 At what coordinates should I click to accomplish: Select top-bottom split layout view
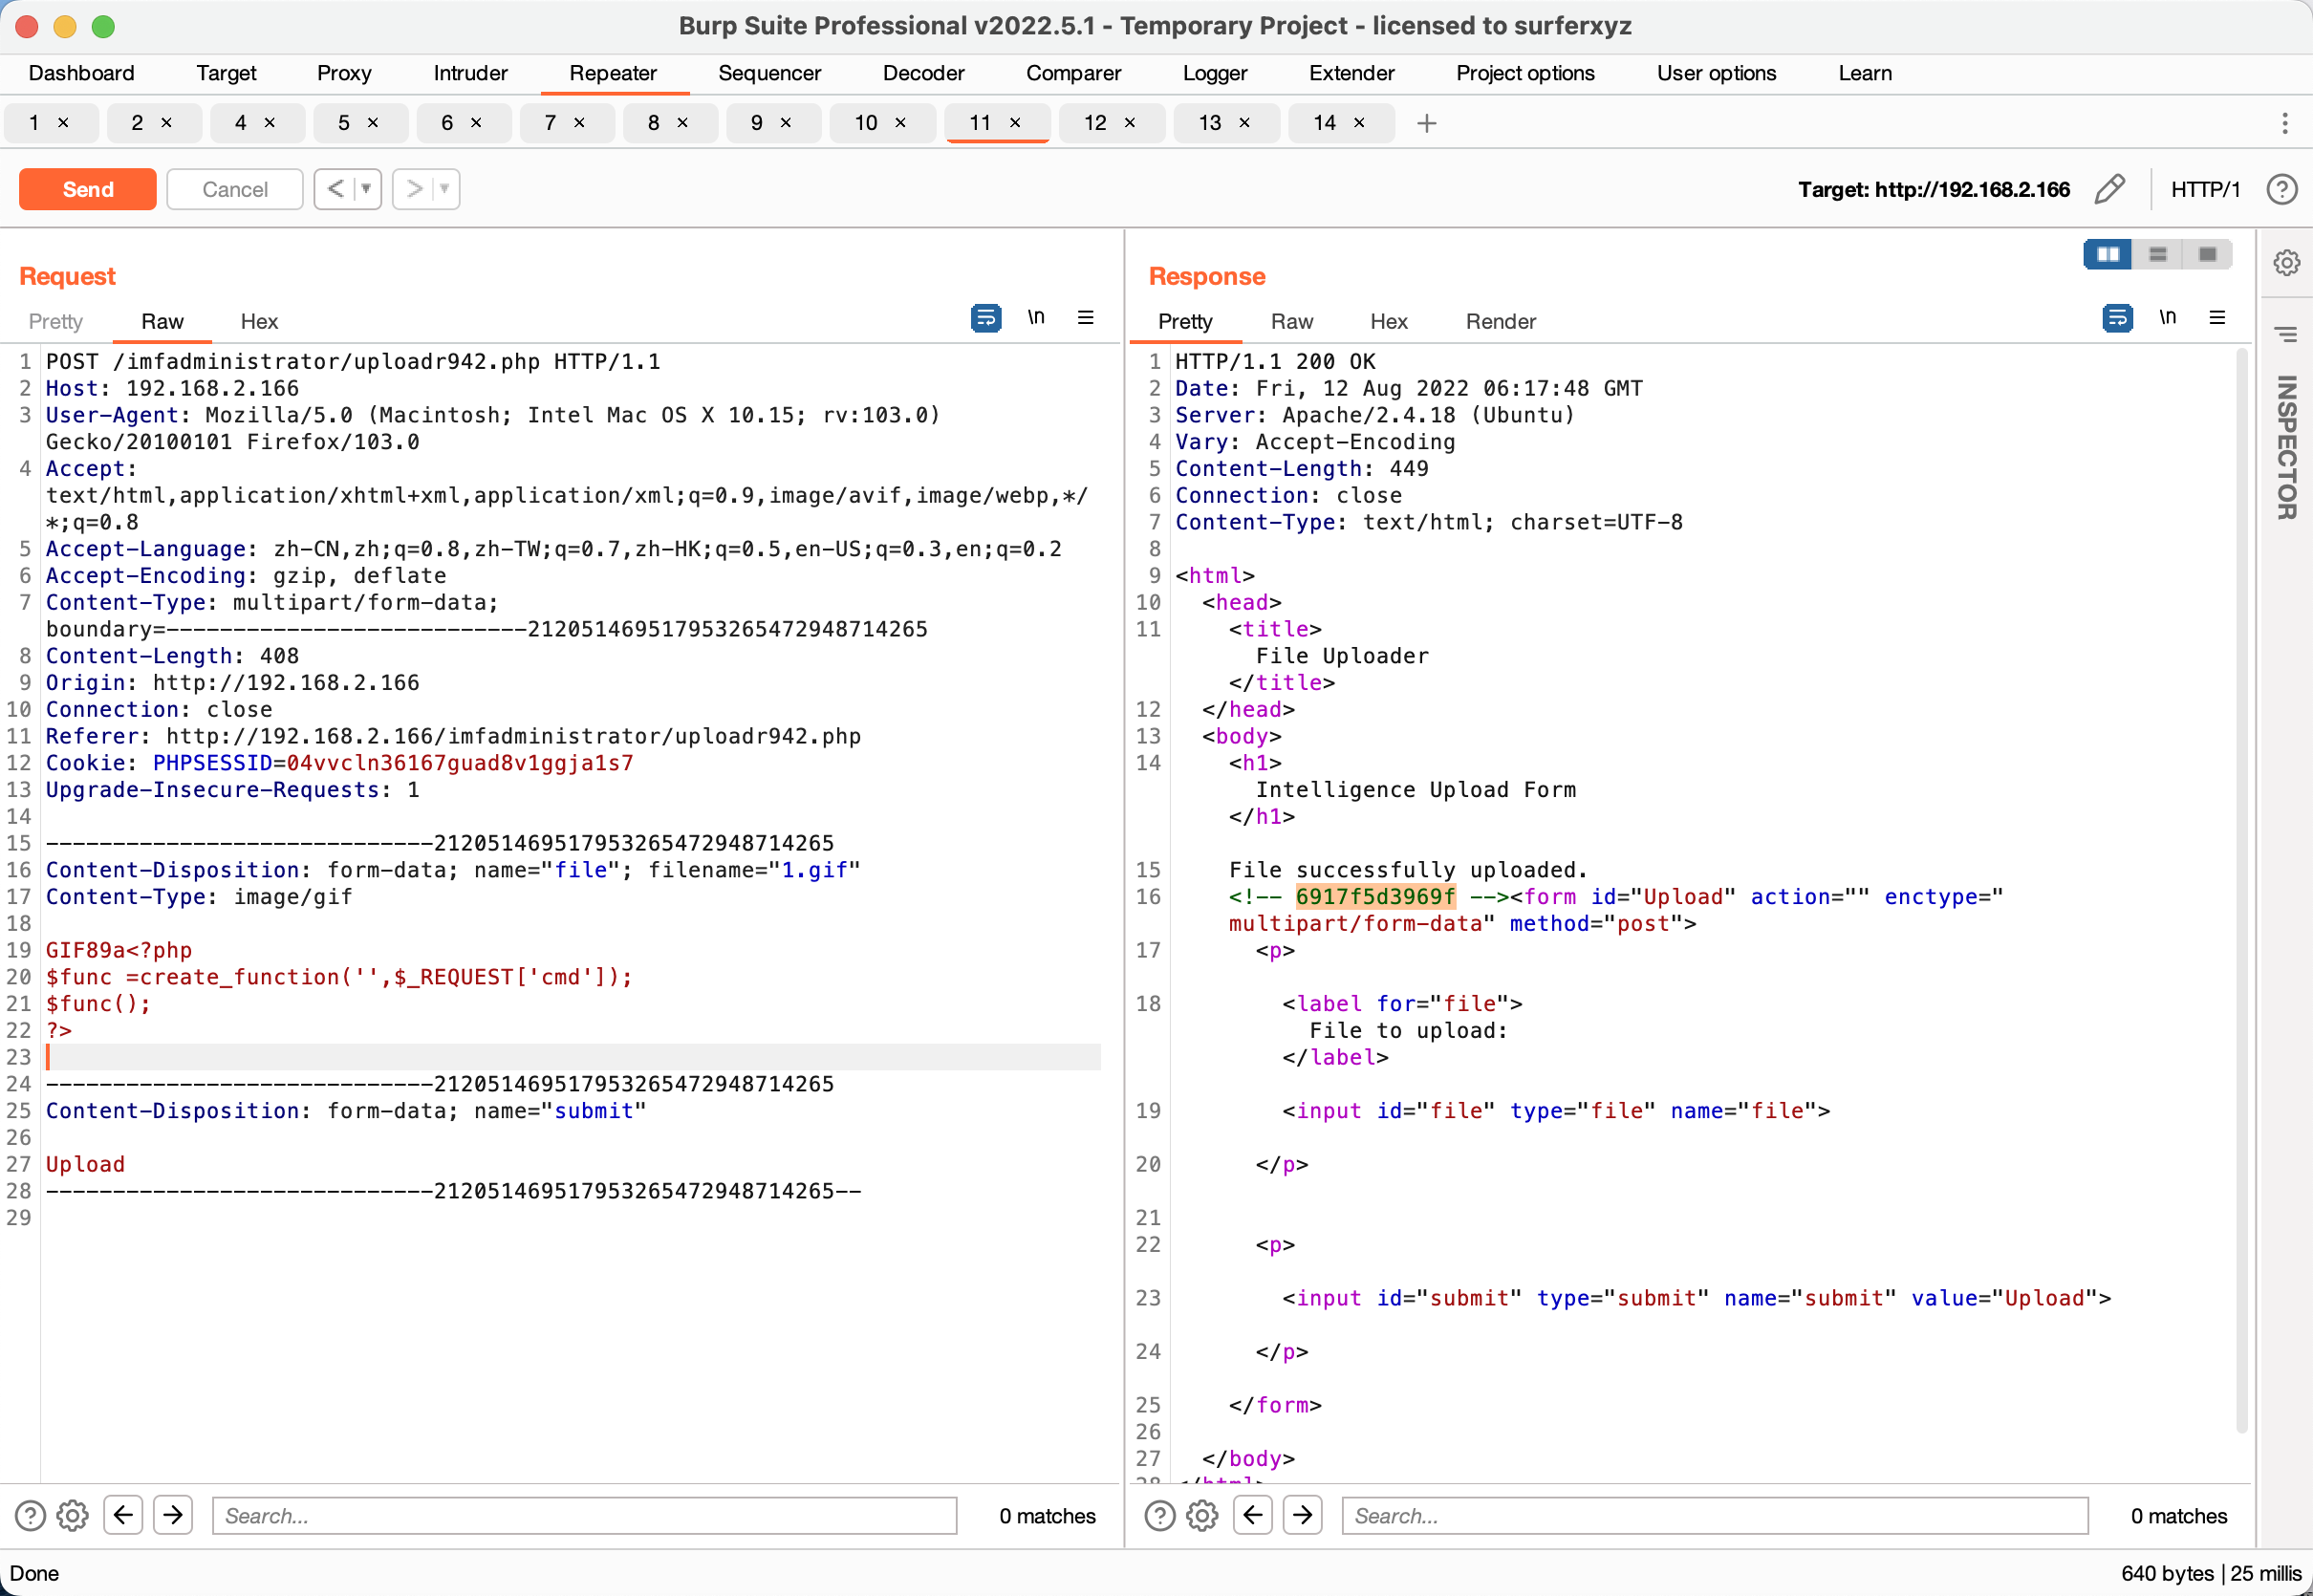[x=2158, y=254]
